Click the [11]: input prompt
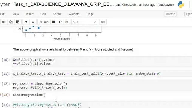 coord(6,73)
